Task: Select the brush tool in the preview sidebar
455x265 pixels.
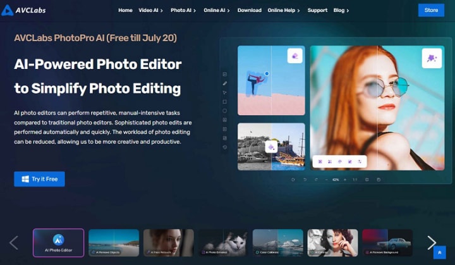Action: click(224, 83)
